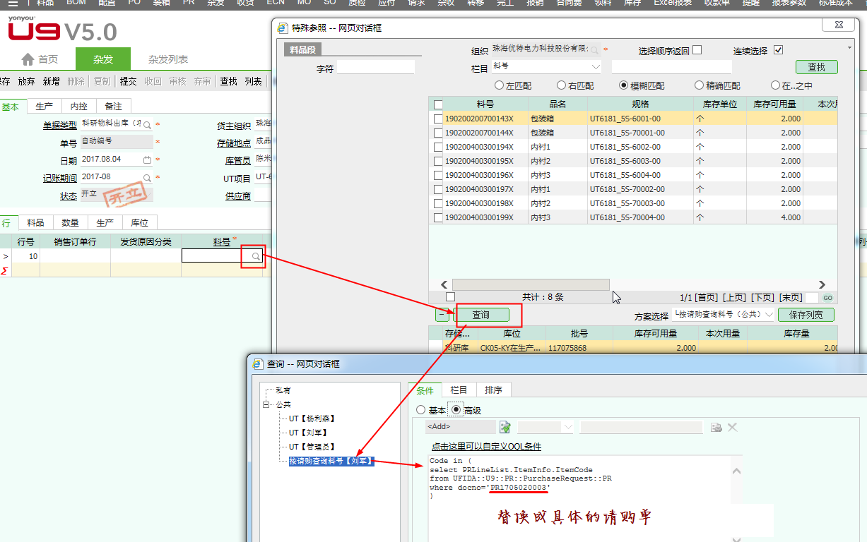The width and height of the screenshot is (867, 542).
Task: Click the delete X icon in condition row
Action: coord(732,427)
